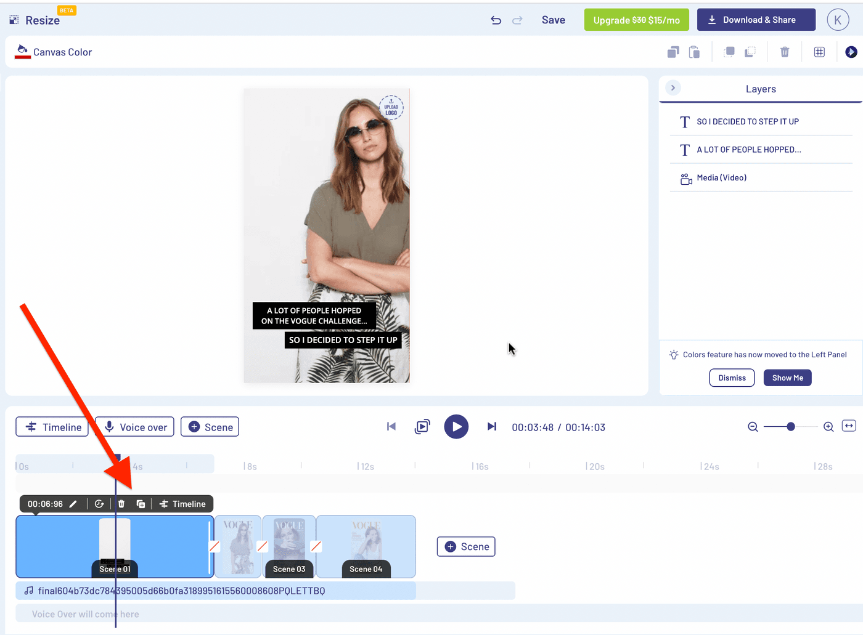Click the Upgrade $15/mo button

pyautogui.click(x=636, y=19)
